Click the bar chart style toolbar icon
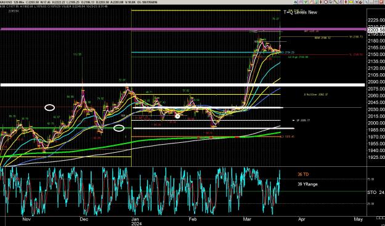Screen dimensions: 385x226 pos(371,2)
